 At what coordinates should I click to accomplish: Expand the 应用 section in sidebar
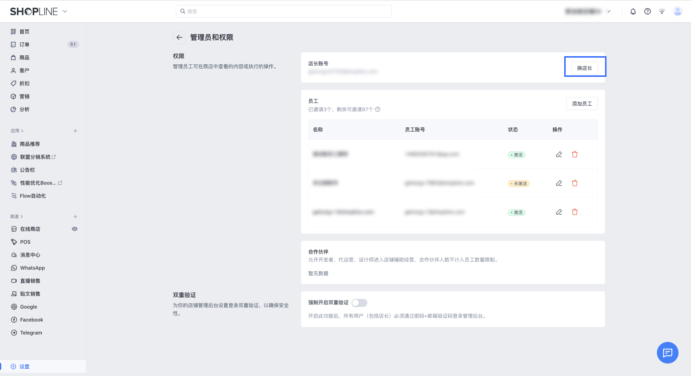click(x=17, y=131)
